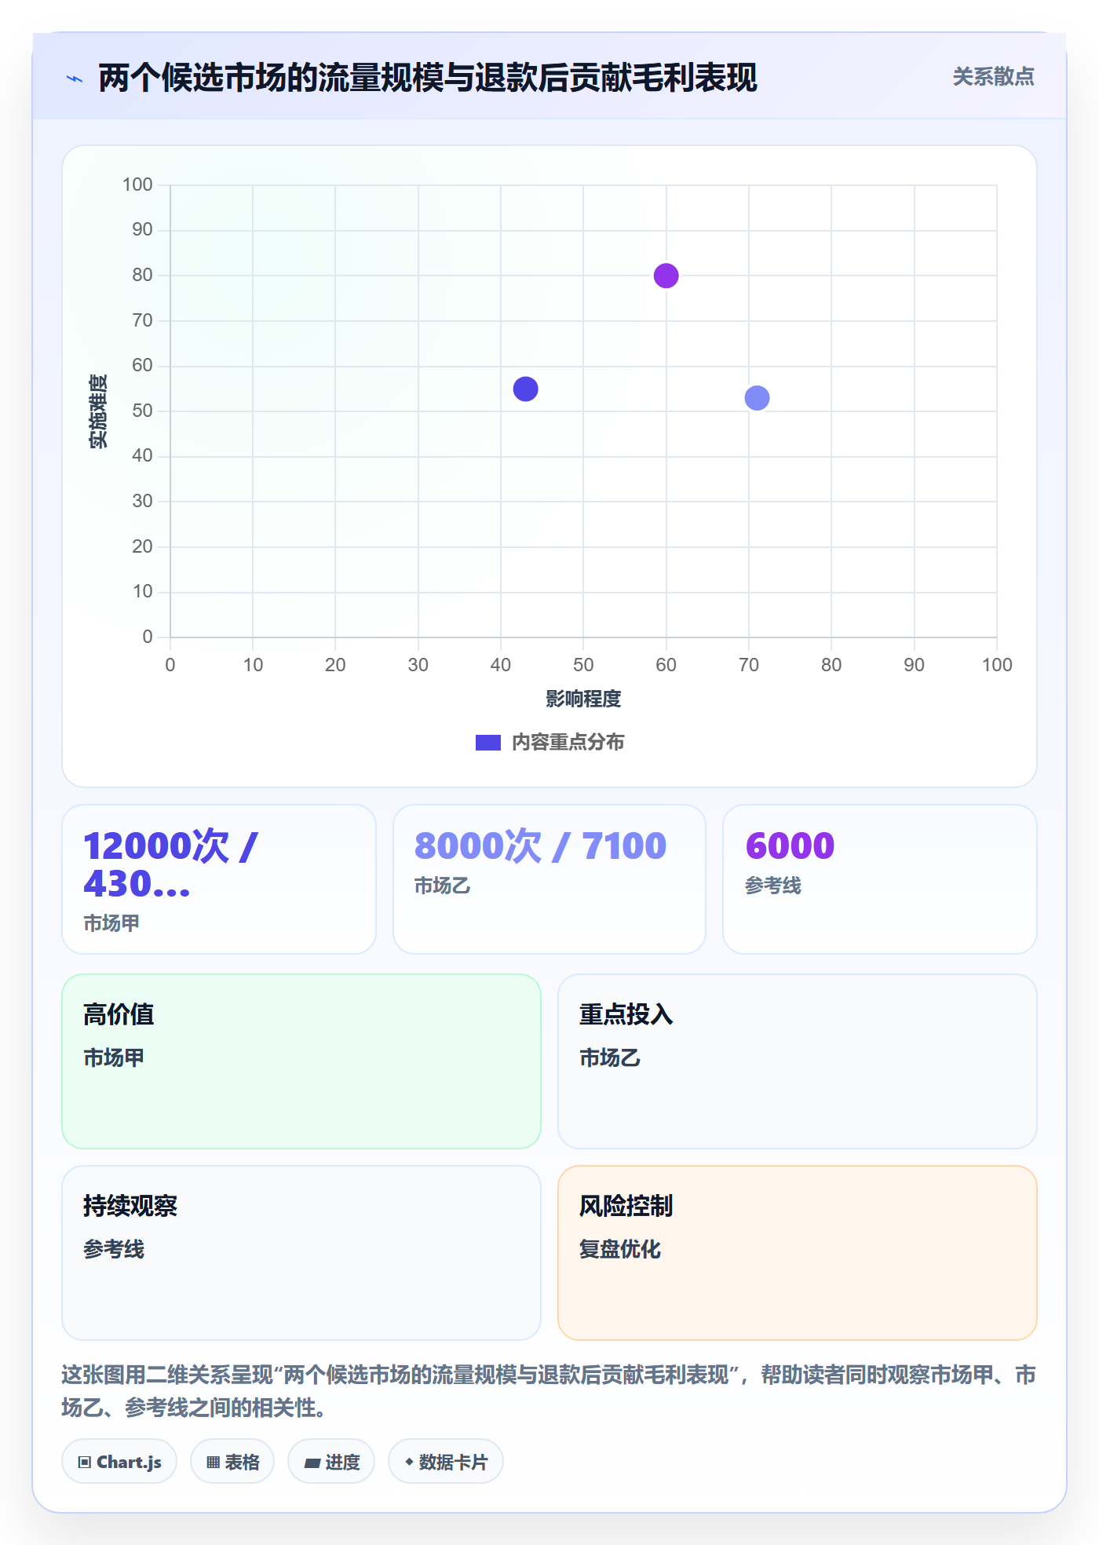Screen dimensions: 1099x1545
Task: Open the 市场甲 stat card with 12000次
Action: click(x=219, y=879)
